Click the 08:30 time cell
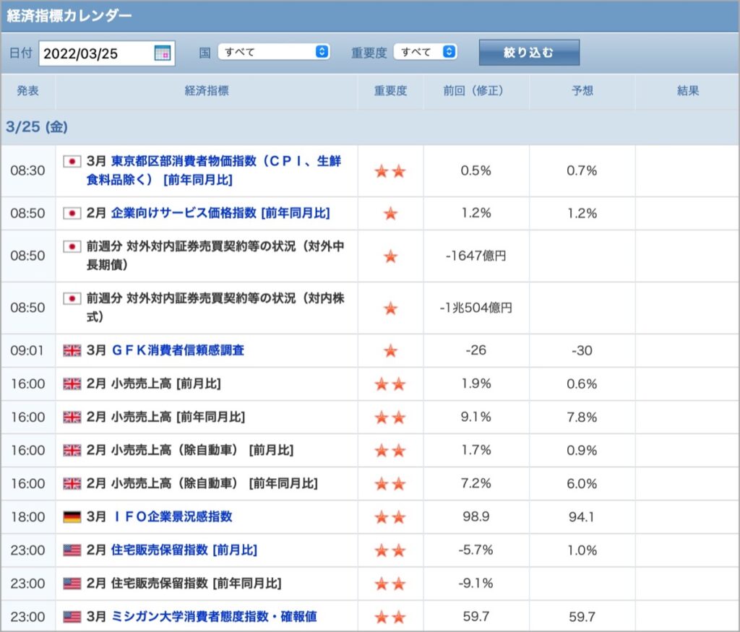 click(x=28, y=170)
